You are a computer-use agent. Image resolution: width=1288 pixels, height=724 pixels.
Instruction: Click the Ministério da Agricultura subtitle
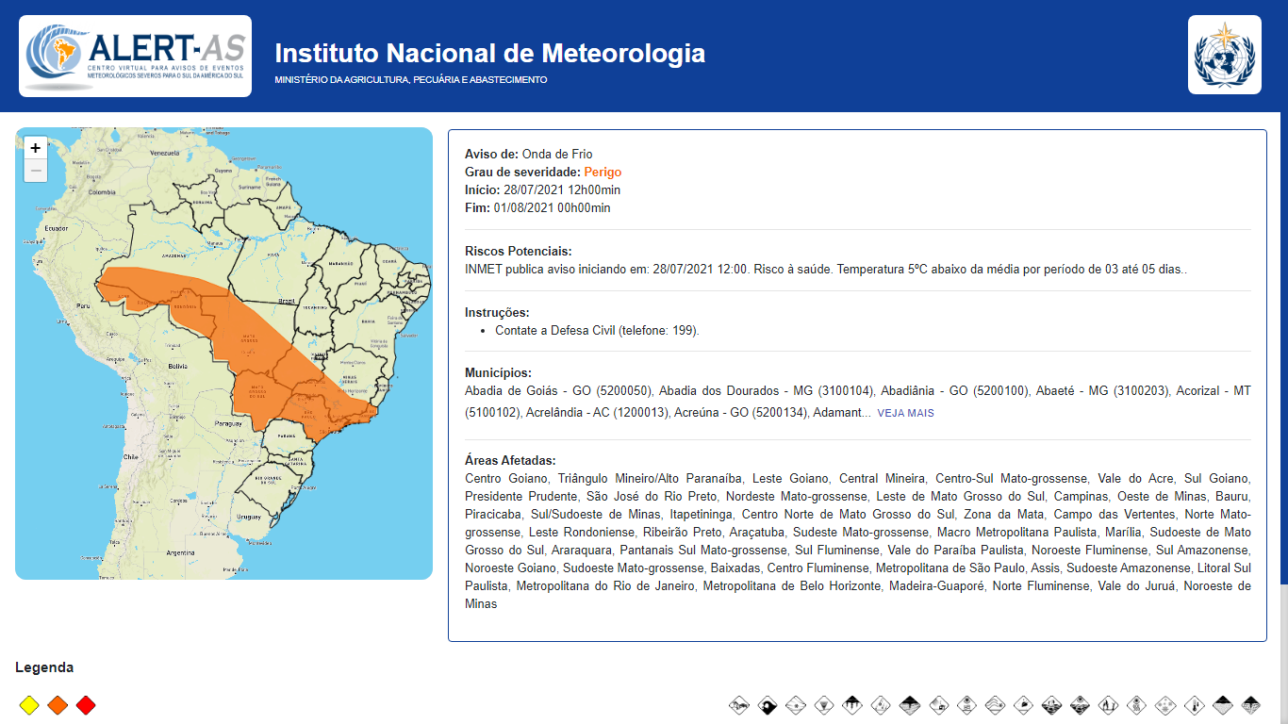click(x=411, y=80)
